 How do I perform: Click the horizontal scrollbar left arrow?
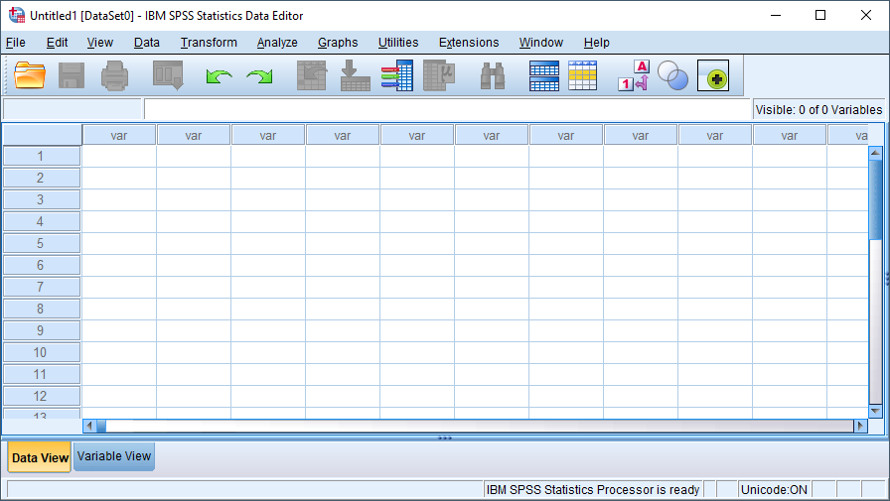click(x=89, y=426)
